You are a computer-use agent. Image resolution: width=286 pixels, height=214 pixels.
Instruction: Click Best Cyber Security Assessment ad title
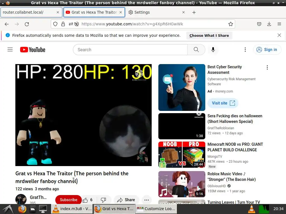tap(225, 69)
